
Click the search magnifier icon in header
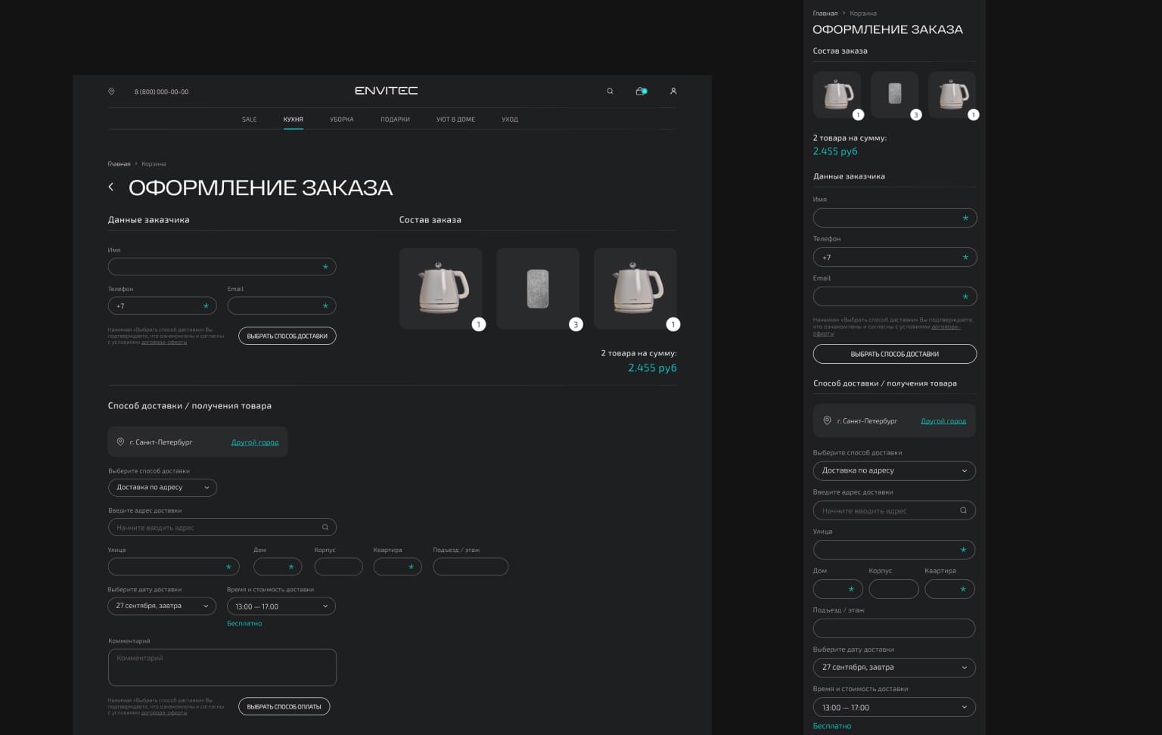(610, 91)
